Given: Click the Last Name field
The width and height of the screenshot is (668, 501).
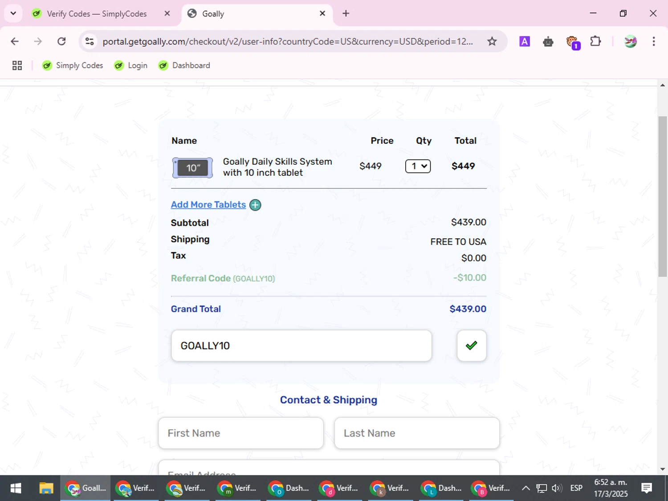Looking at the screenshot, I should tap(417, 433).
